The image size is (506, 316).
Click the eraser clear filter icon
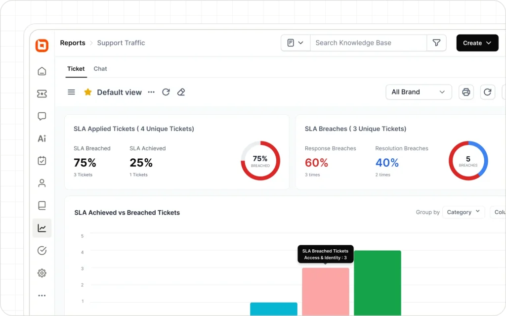[181, 92]
